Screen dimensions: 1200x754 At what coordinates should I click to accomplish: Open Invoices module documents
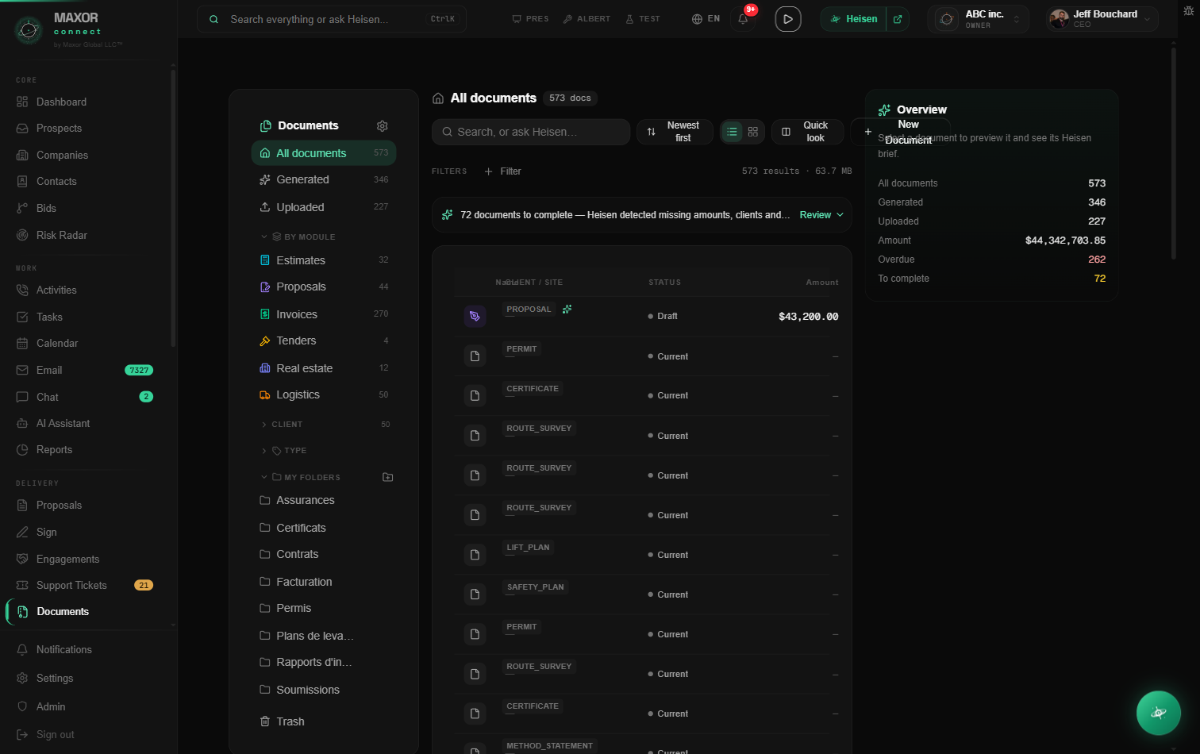coord(324,314)
